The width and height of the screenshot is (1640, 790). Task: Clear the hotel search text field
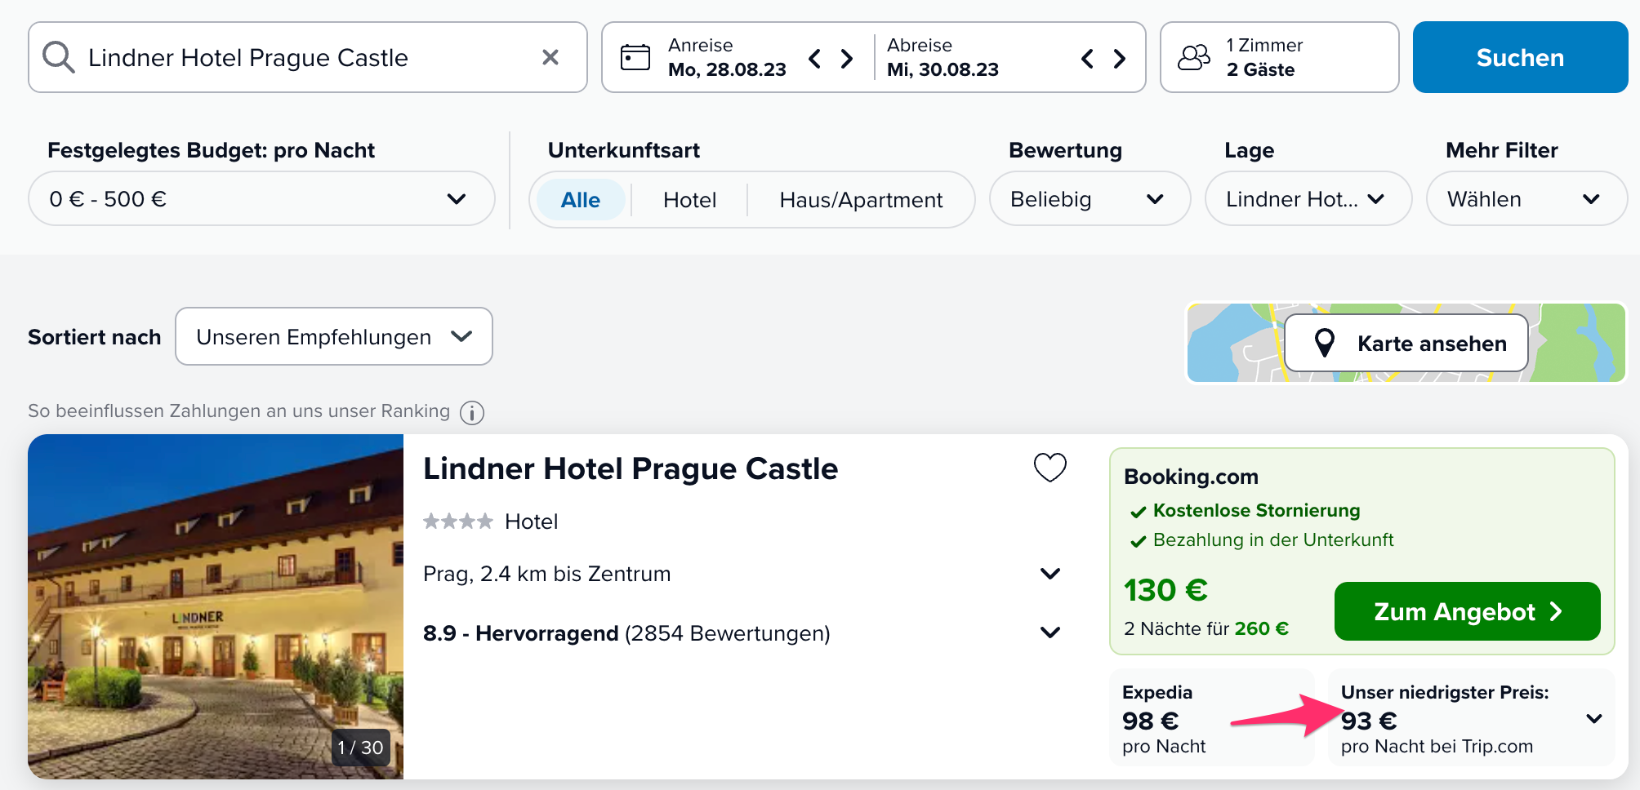(x=550, y=57)
